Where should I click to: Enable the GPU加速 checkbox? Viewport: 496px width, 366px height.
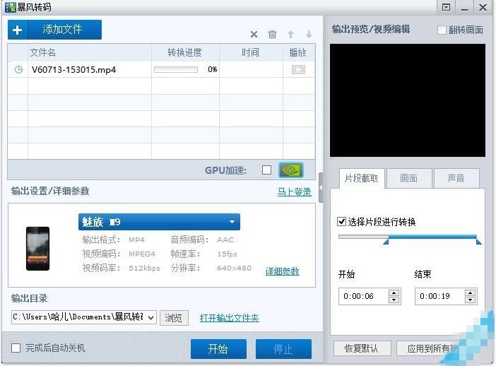tap(266, 170)
